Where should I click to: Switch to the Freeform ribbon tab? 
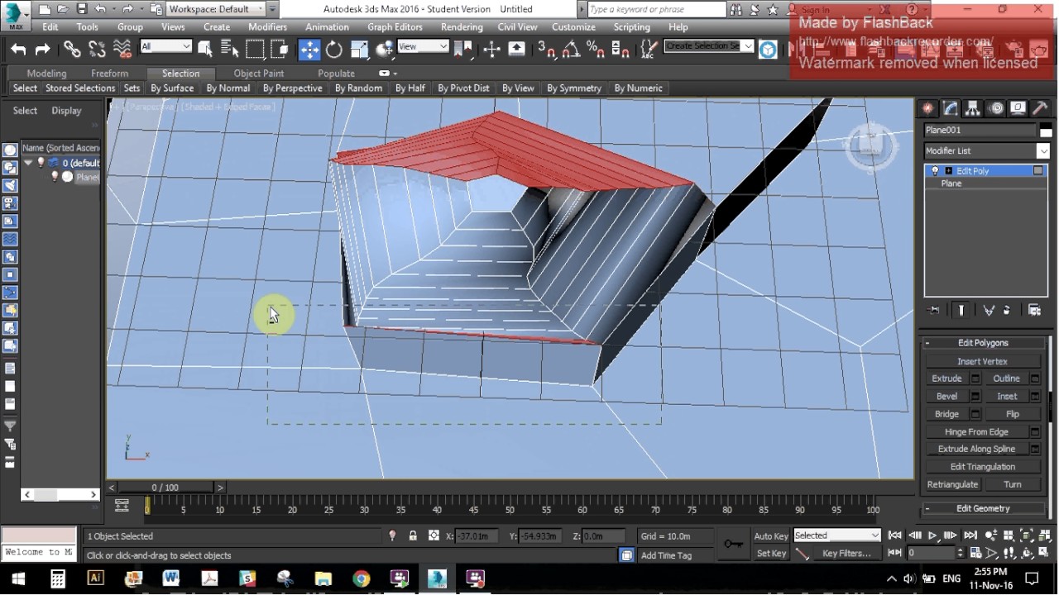click(109, 74)
